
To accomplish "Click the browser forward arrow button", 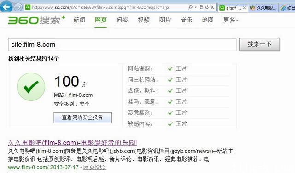I will pyautogui.click(x=18, y=7).
